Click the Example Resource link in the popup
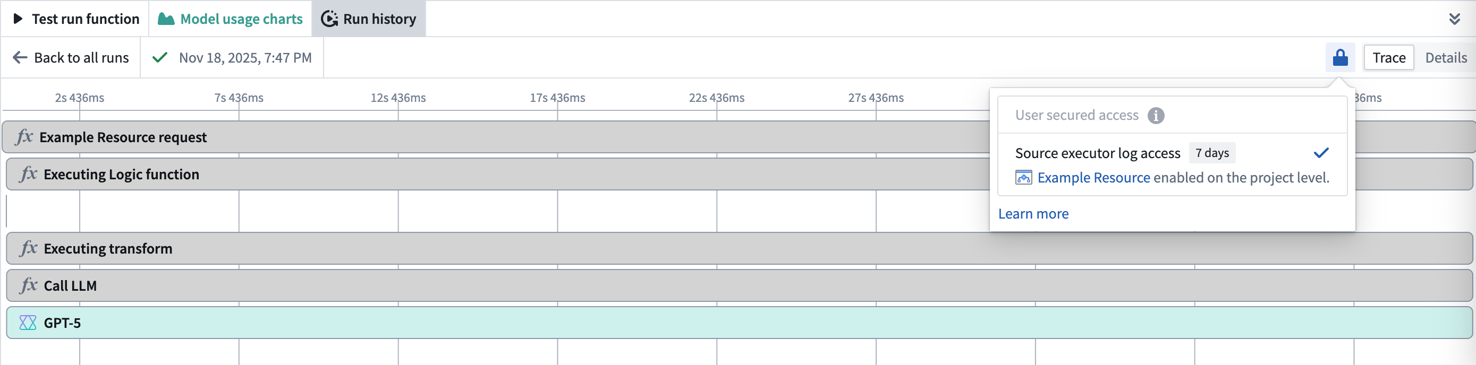 (x=1095, y=177)
